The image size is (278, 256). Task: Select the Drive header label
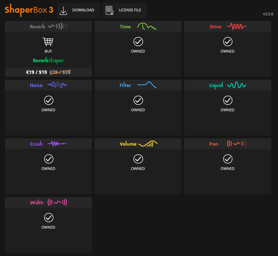coord(215,27)
